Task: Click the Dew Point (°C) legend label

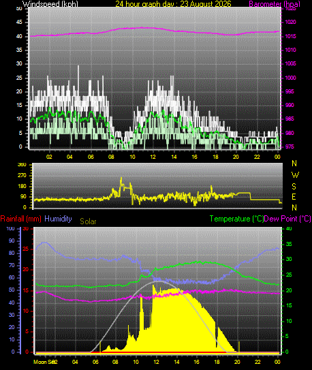Action: (x=287, y=219)
